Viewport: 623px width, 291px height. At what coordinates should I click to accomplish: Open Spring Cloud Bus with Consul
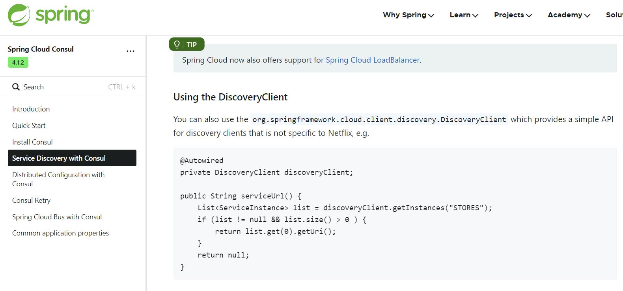tap(57, 217)
